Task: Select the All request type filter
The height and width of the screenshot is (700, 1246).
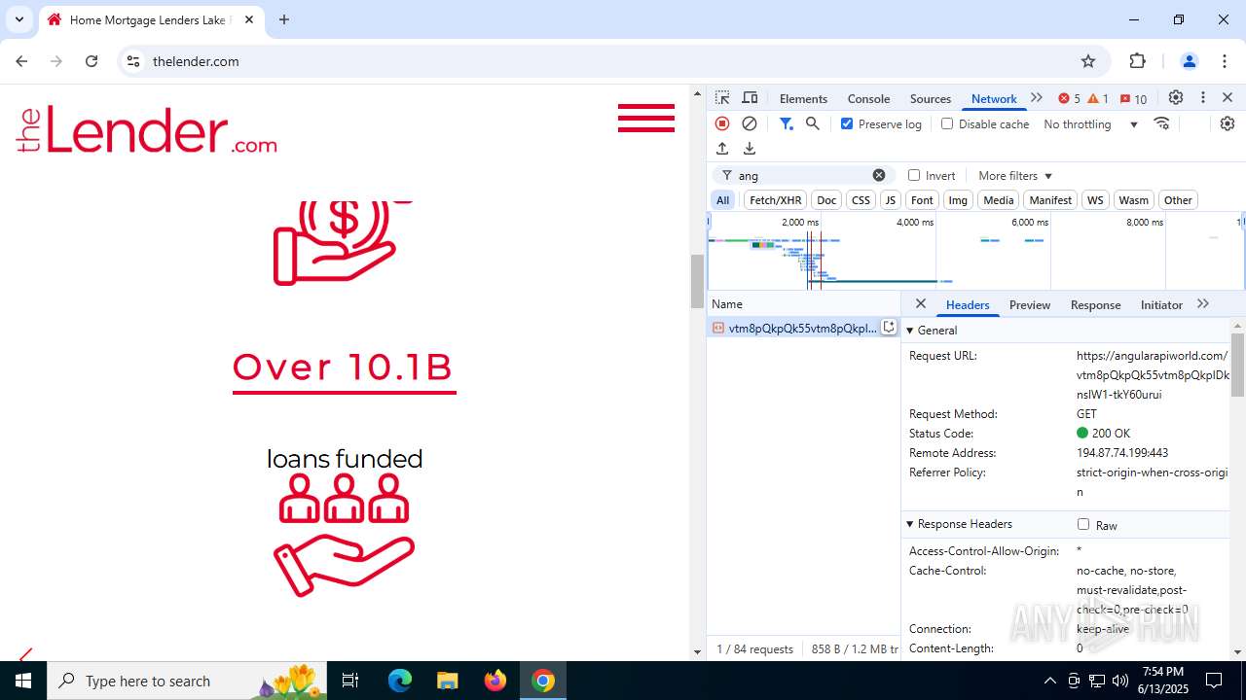Action: coord(722,200)
